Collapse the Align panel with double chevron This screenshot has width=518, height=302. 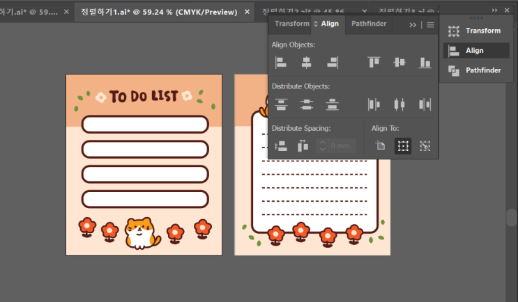point(413,25)
